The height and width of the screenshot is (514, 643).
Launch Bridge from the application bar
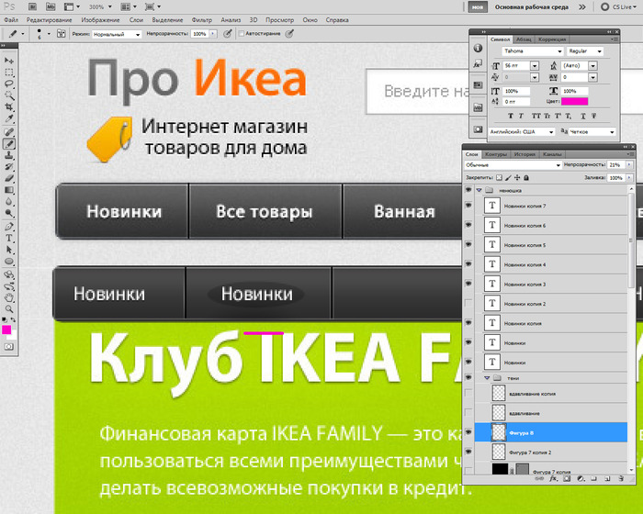pos(32,7)
